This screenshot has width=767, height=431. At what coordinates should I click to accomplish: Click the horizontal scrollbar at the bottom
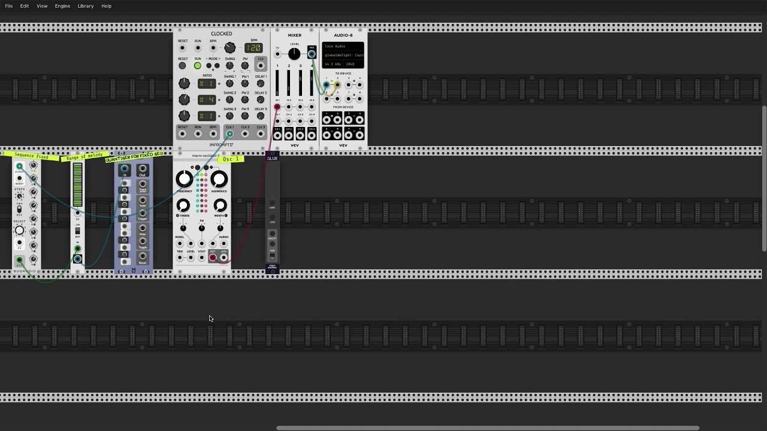(x=487, y=428)
